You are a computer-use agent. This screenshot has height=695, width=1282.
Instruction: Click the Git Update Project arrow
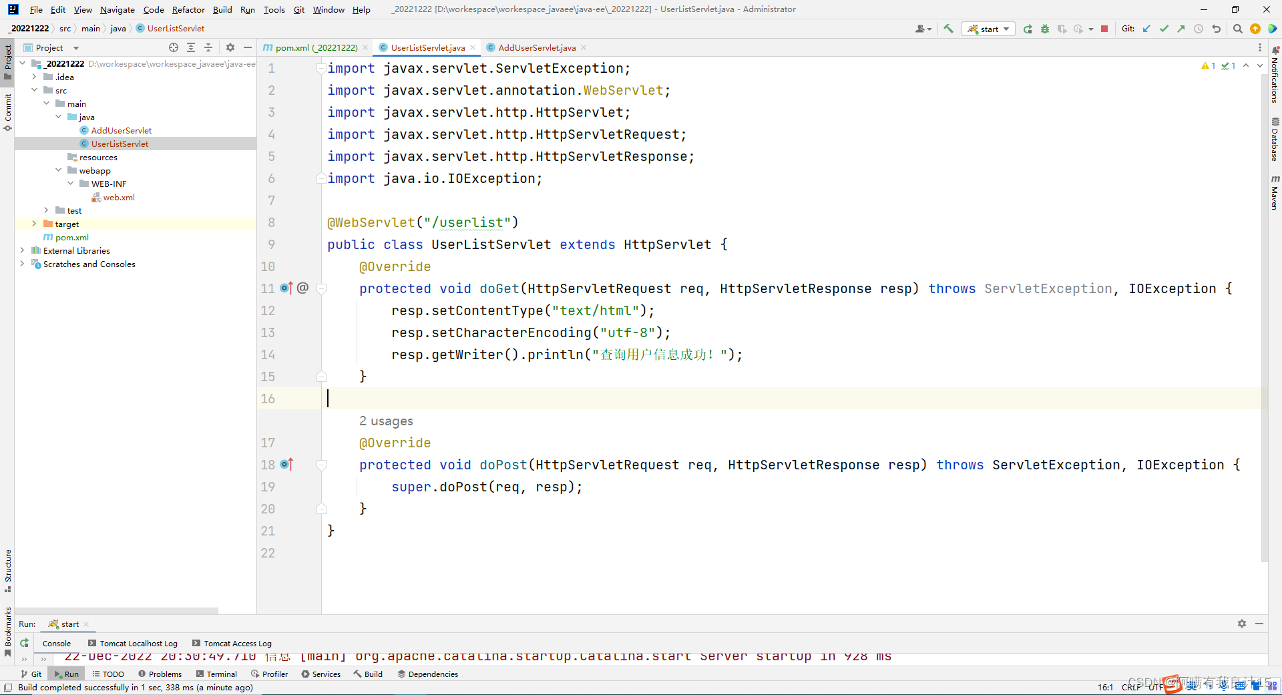tap(1146, 29)
